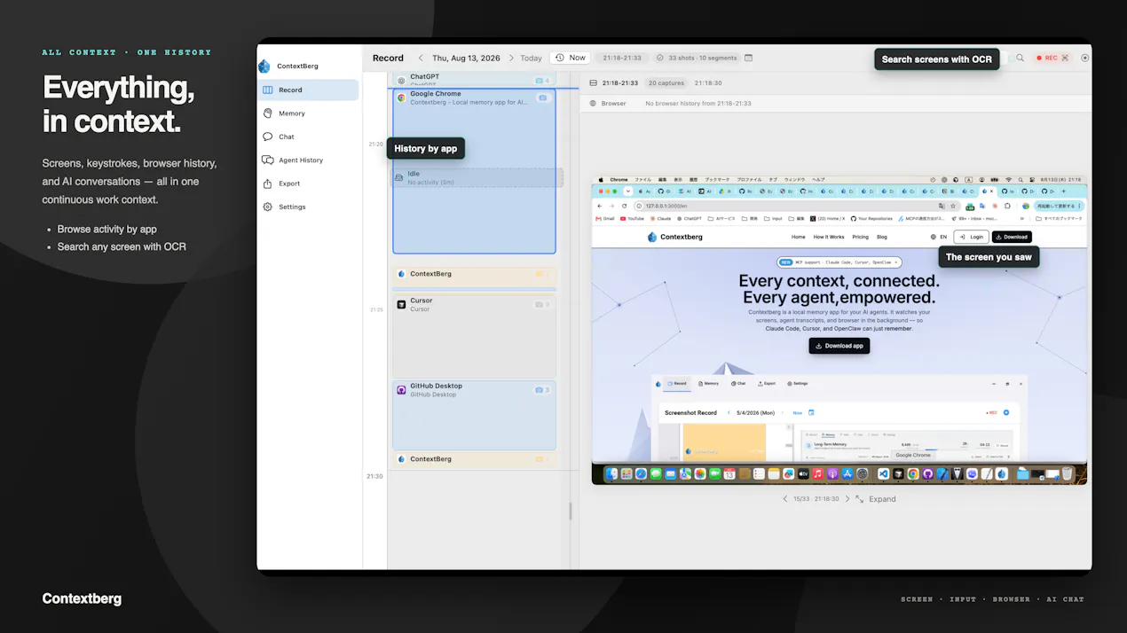Click the VS Code icon in the captured Dock
The image size is (1127, 633).
(x=883, y=474)
